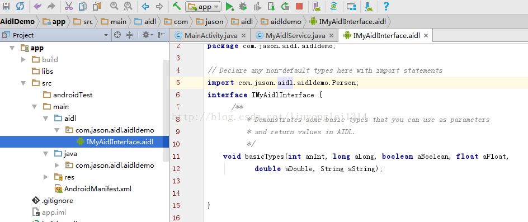Click the app breadcrumb in navigation bar
Viewport: 528px width, 222px height.
[x=54, y=22]
